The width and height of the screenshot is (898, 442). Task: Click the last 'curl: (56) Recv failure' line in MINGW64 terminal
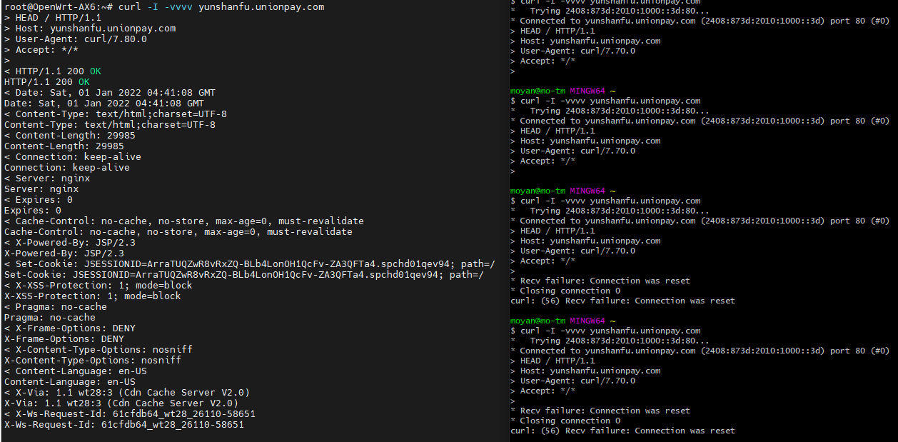[622, 431]
